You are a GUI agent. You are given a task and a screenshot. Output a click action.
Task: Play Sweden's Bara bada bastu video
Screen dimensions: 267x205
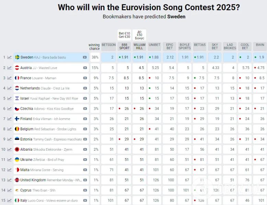pos(85,57)
